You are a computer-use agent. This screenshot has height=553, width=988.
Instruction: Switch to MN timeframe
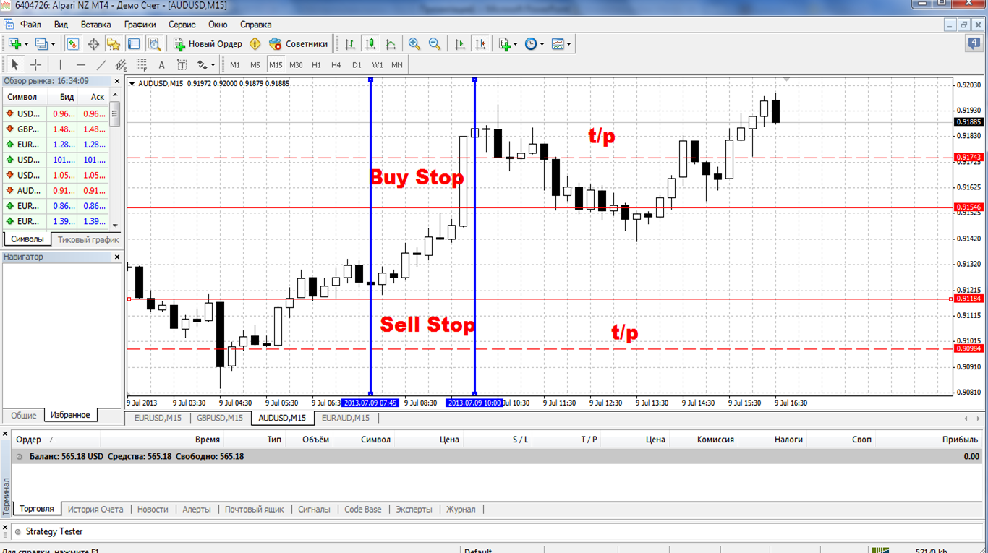397,64
